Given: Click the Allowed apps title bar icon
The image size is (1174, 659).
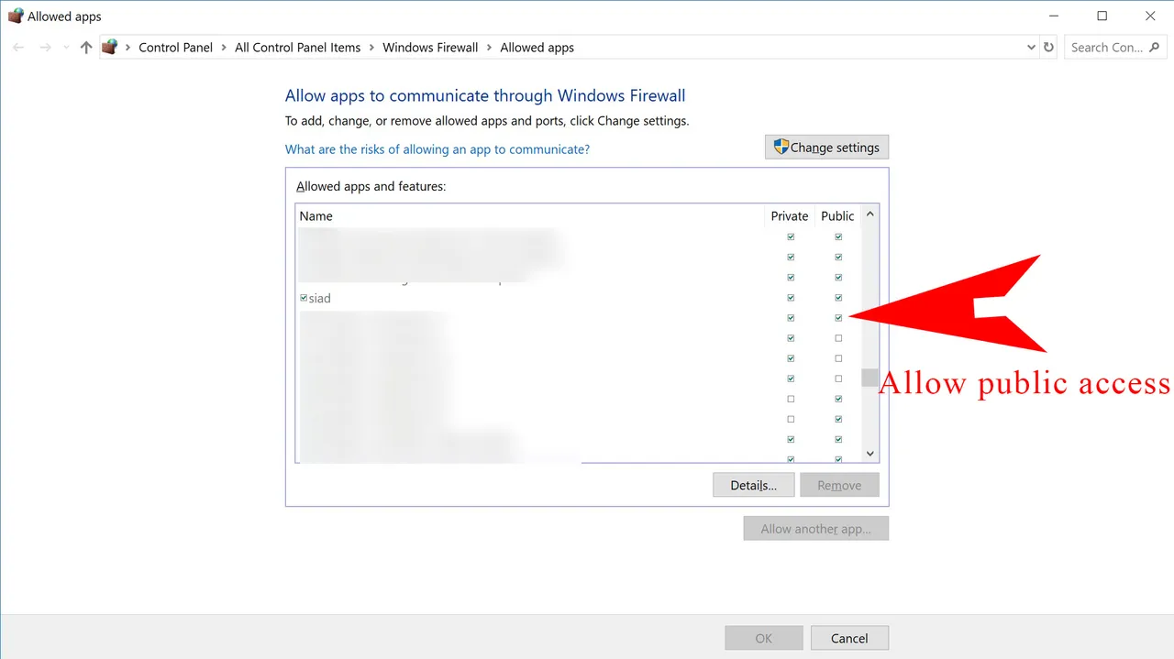Looking at the screenshot, I should click(16, 16).
